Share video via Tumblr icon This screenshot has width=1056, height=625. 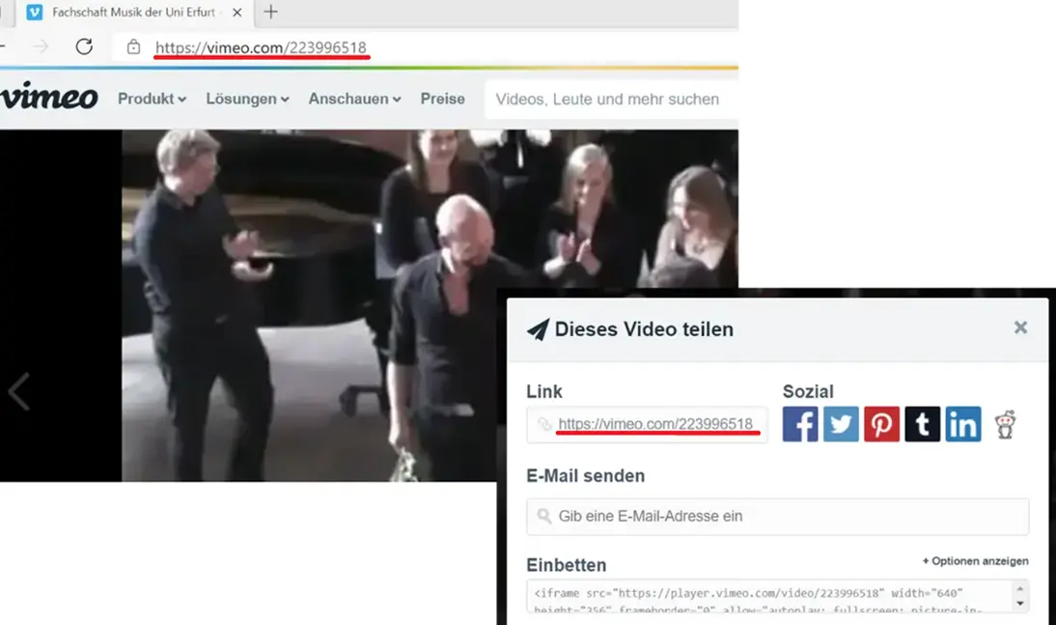(x=922, y=425)
